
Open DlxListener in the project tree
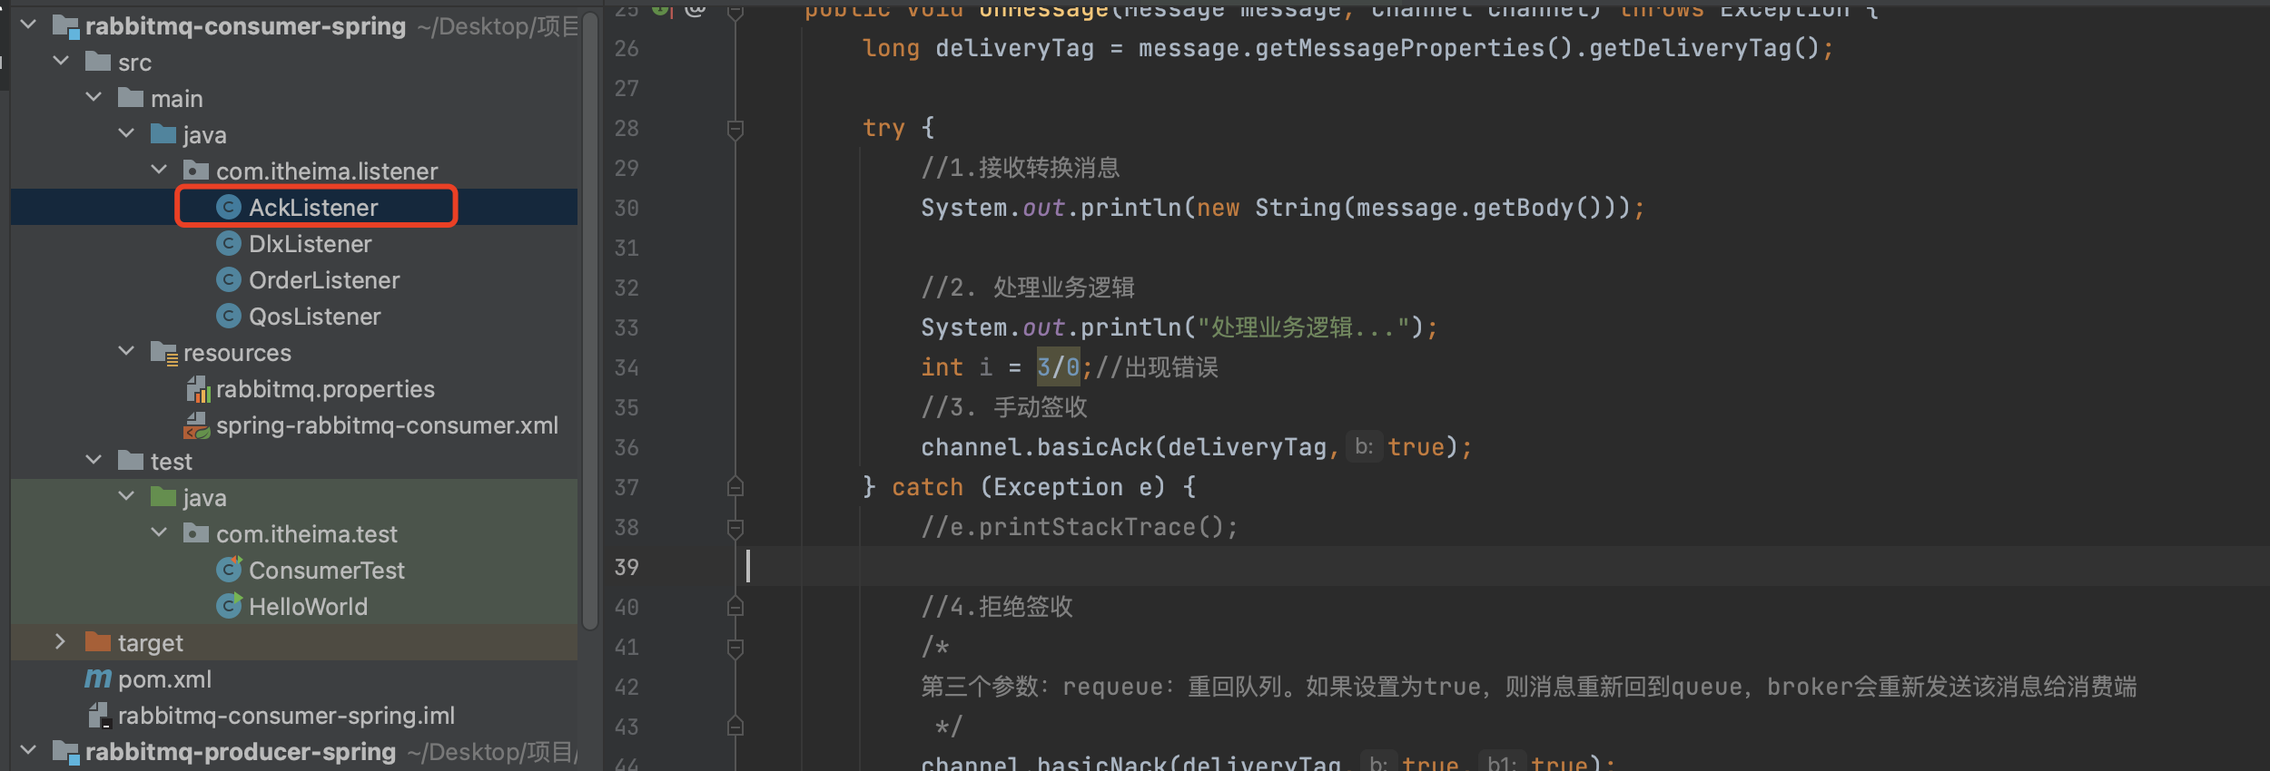(310, 244)
